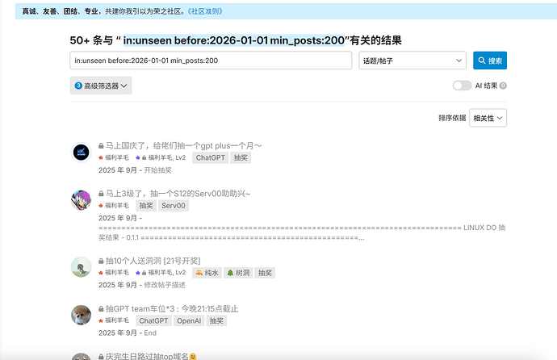Screen dimensions: 557x360
Task: Click the OpenAI tag
Action: point(189,320)
